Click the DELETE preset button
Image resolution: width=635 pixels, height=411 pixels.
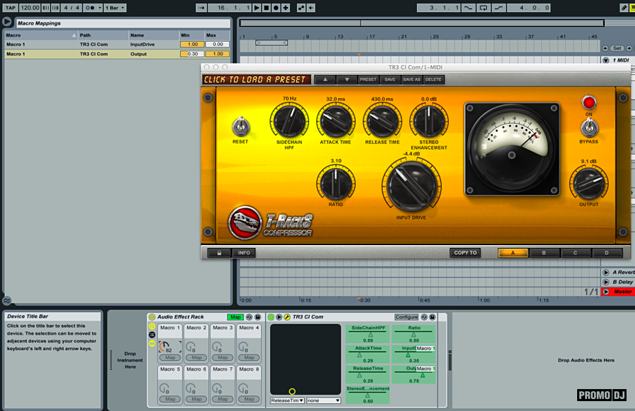click(433, 79)
